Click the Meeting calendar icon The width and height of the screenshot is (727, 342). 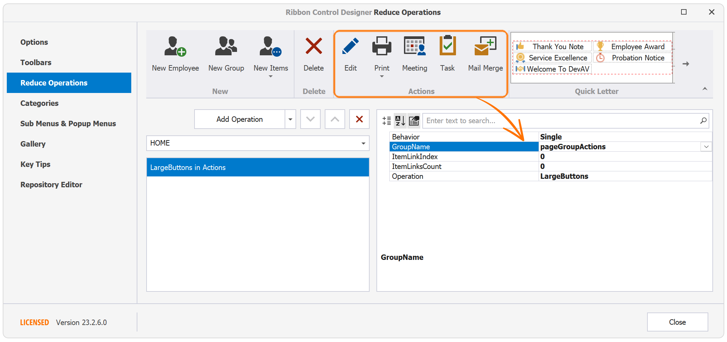click(415, 46)
